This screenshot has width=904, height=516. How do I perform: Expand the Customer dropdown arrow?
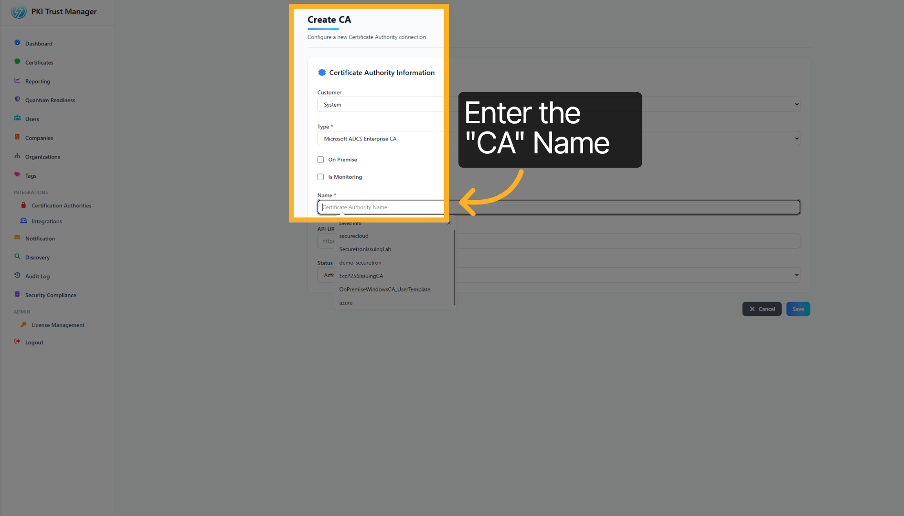[797, 105]
